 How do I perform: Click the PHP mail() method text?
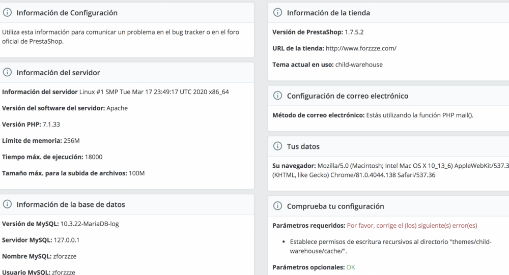(420, 115)
